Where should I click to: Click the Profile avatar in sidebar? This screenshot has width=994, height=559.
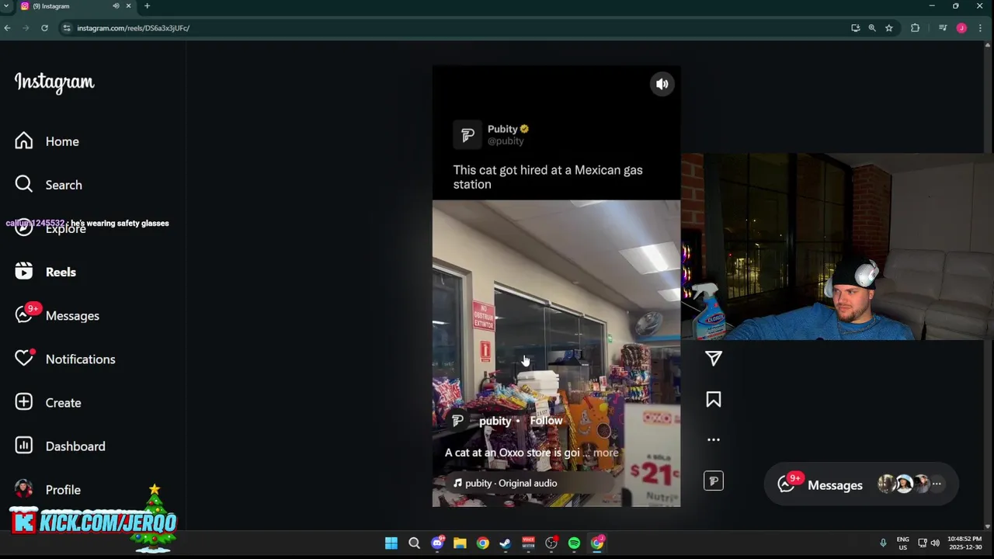click(x=24, y=488)
